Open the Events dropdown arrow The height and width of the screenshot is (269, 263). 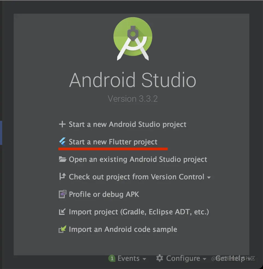(x=144, y=259)
